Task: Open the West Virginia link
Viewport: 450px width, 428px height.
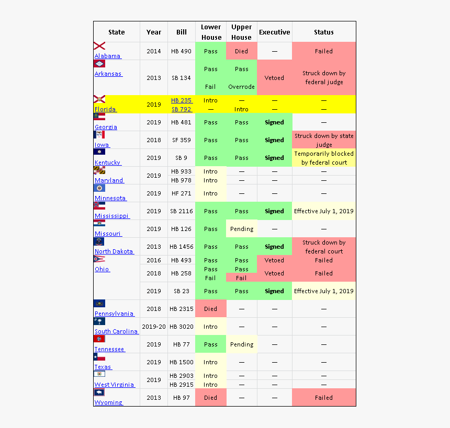Action: coord(115,385)
